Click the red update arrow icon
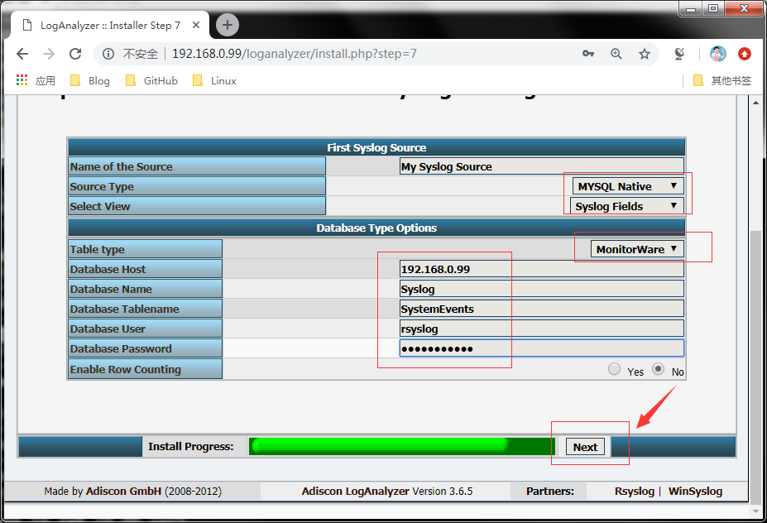The image size is (767, 523). pos(745,54)
